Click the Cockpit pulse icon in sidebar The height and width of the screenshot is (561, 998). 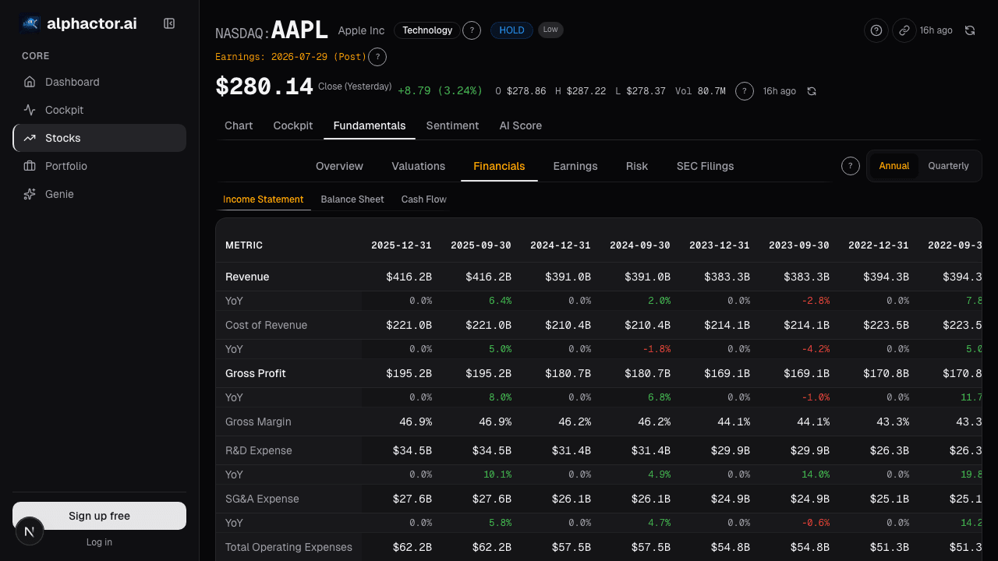[30, 110]
